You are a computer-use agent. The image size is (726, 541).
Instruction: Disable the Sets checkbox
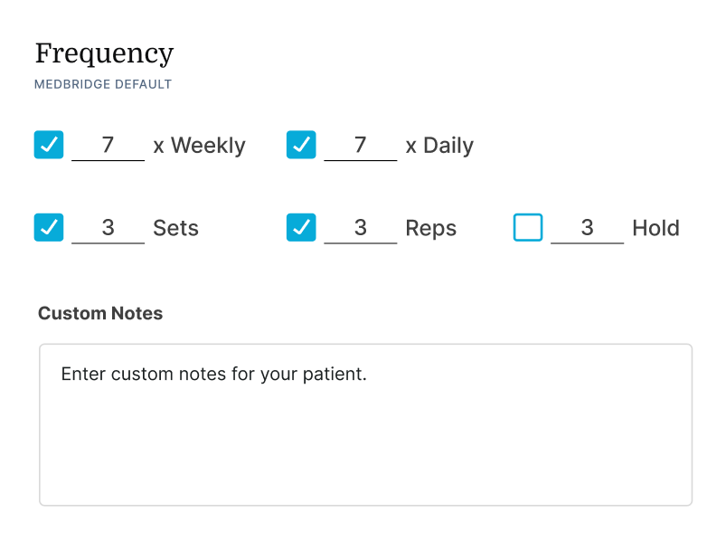click(49, 227)
